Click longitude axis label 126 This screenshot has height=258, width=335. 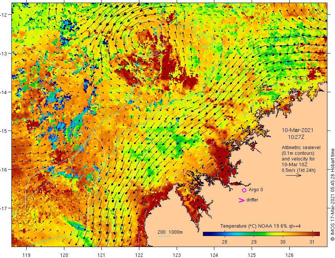[x=289, y=255]
